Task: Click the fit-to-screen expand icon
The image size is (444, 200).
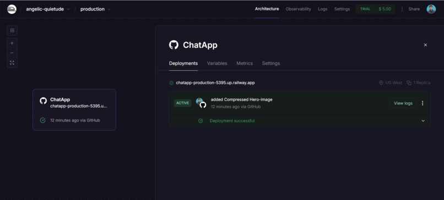Action: pos(12,63)
